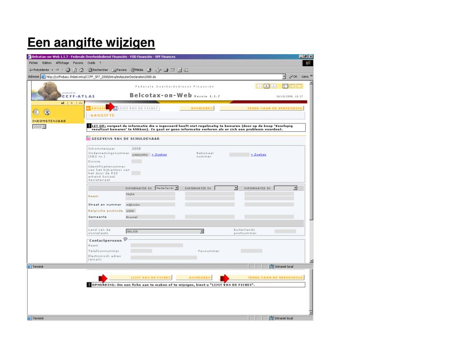
Task: Choose the second page layout icon
Action: pos(292,86)
